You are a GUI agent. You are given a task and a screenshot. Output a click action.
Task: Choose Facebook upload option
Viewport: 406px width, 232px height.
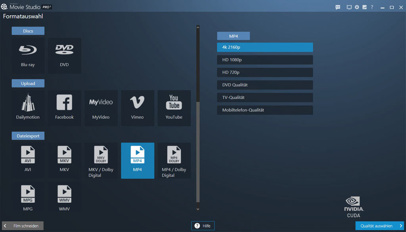click(65, 108)
